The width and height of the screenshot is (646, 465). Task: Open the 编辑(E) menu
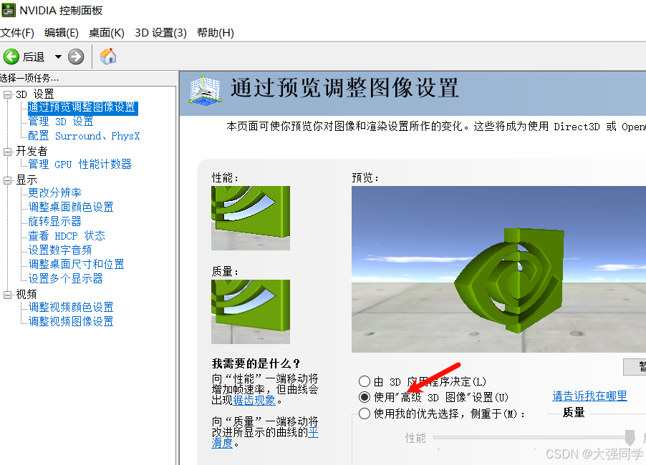point(62,32)
